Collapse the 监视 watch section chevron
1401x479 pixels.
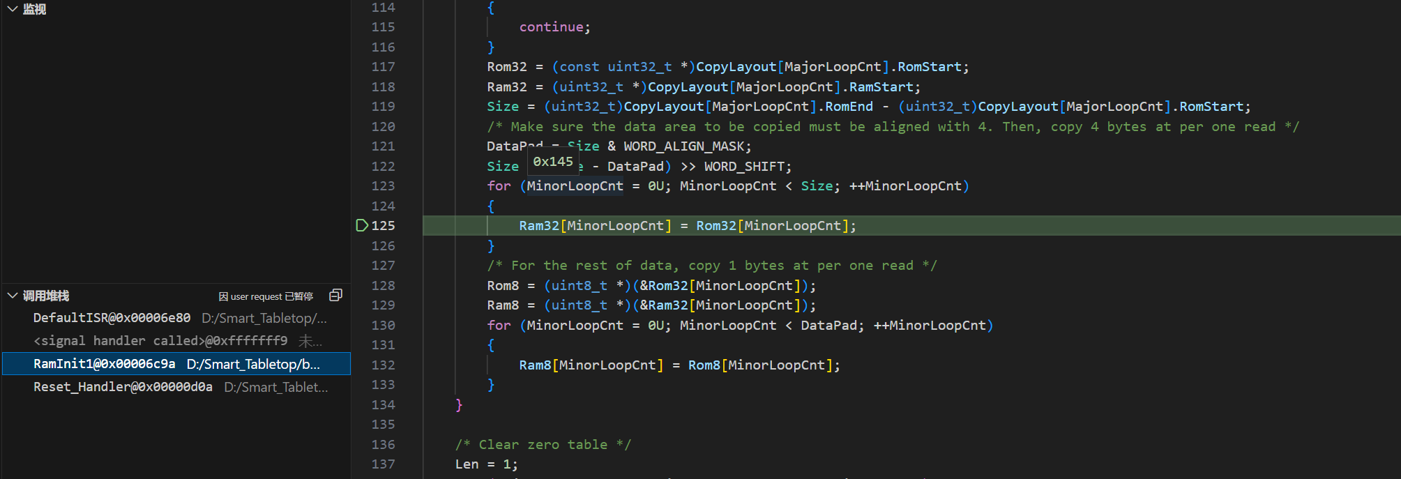click(x=12, y=9)
